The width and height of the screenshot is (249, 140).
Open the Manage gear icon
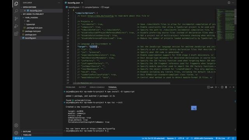[16, 133]
